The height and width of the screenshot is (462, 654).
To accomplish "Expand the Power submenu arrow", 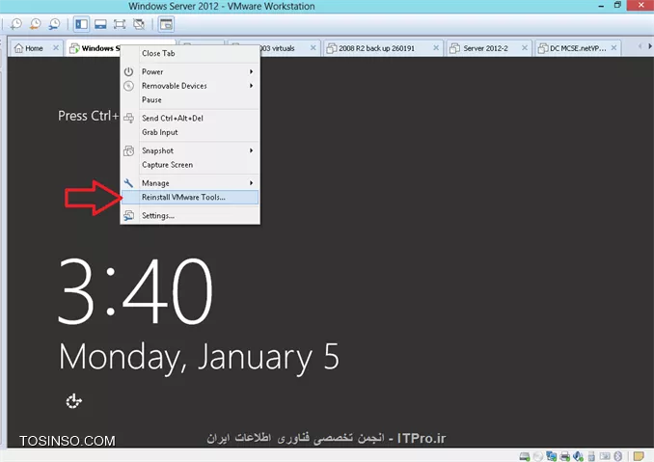I will click(251, 71).
